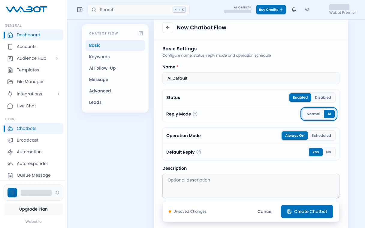Click the Create Chatbot button
Screen dimensions: 365x228
307,211
